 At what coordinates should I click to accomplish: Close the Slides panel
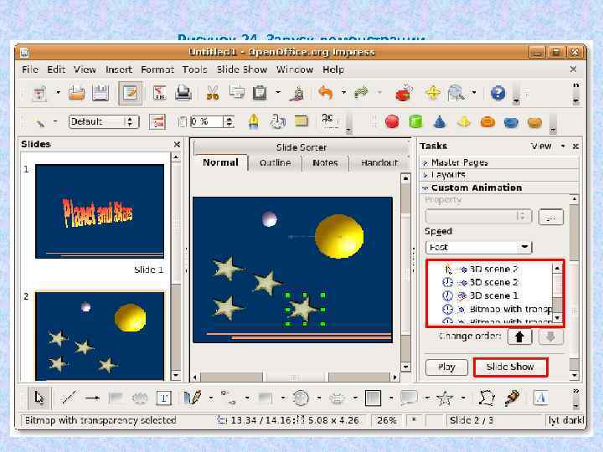(x=177, y=144)
